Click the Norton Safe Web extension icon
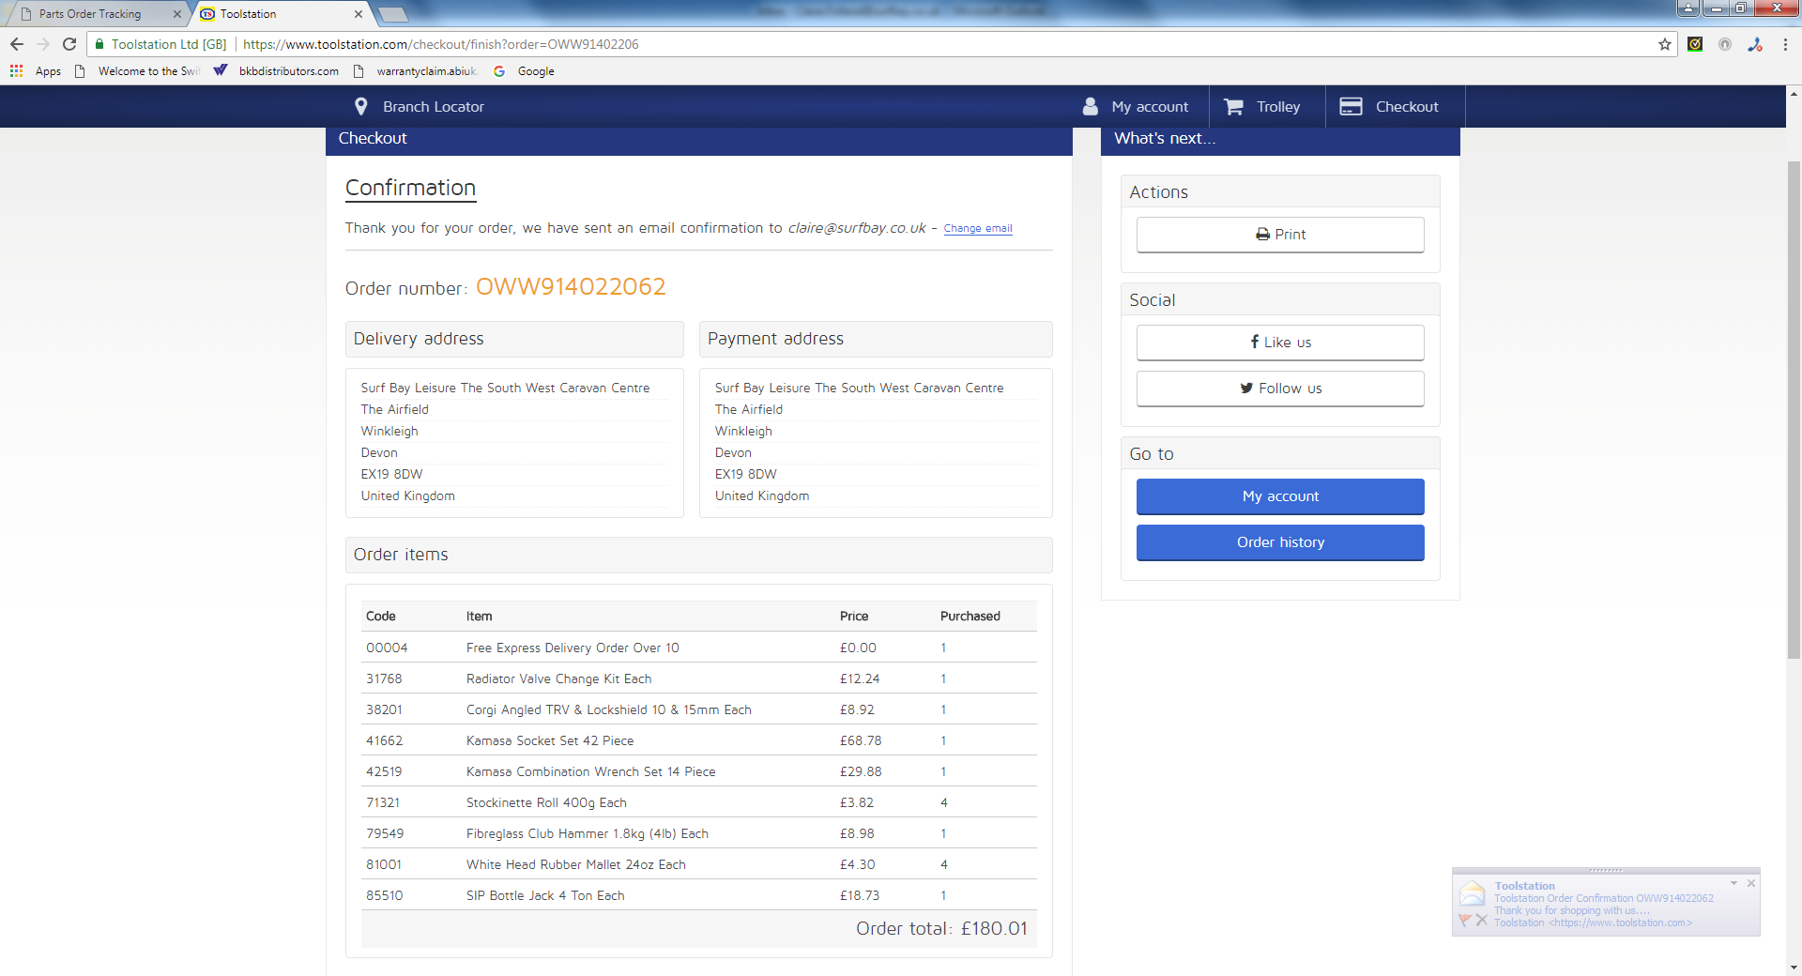1802x976 pixels. coord(1695,44)
